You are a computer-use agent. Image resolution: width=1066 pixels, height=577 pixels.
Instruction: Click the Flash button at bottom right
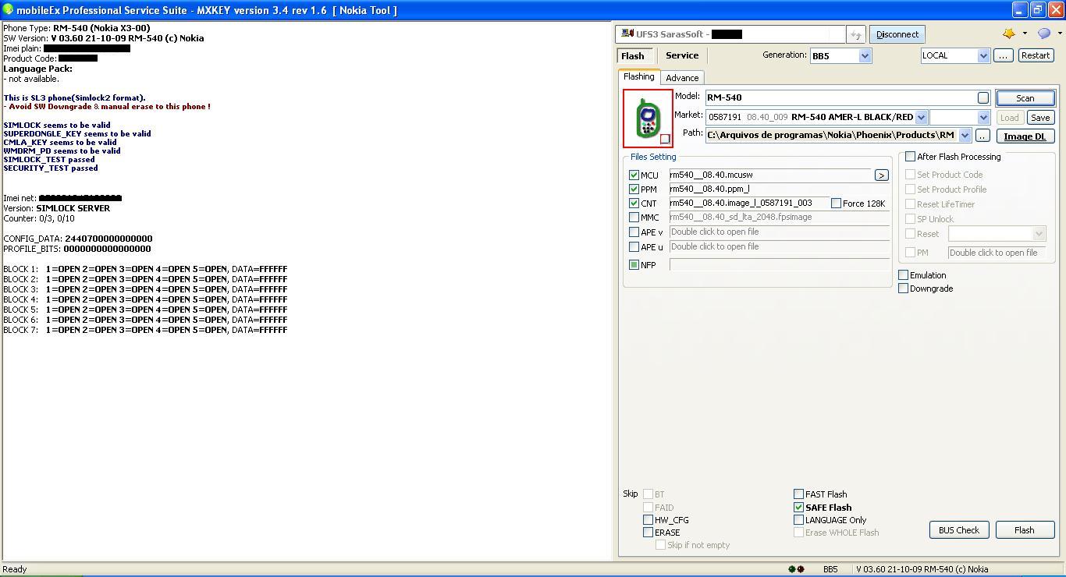(1025, 530)
